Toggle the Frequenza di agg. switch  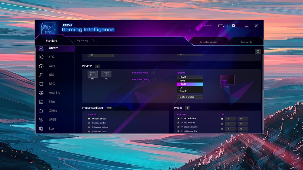[x=109, y=108]
